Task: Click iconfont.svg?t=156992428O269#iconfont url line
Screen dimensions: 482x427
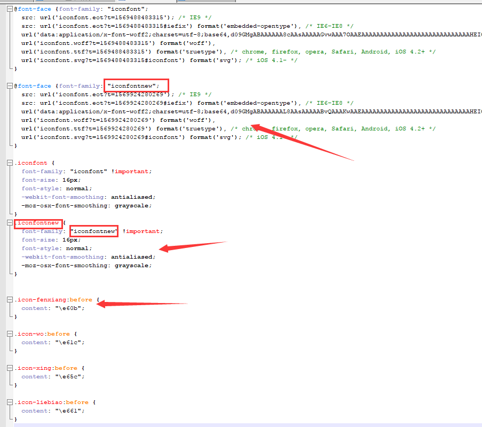Action: click(159, 137)
